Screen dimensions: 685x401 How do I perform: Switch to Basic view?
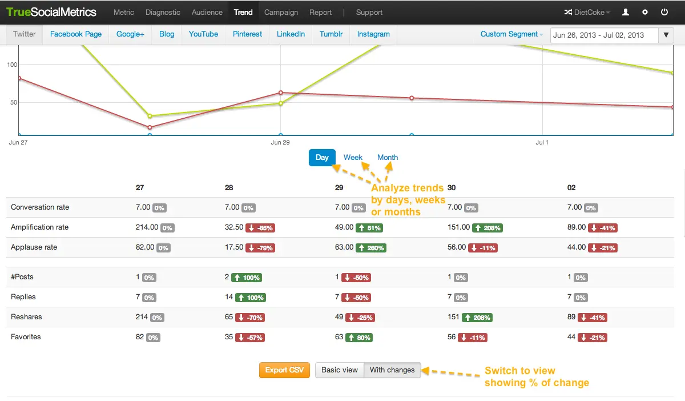tap(339, 370)
